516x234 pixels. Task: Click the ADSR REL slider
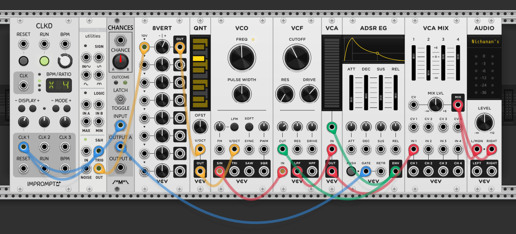tap(395, 93)
